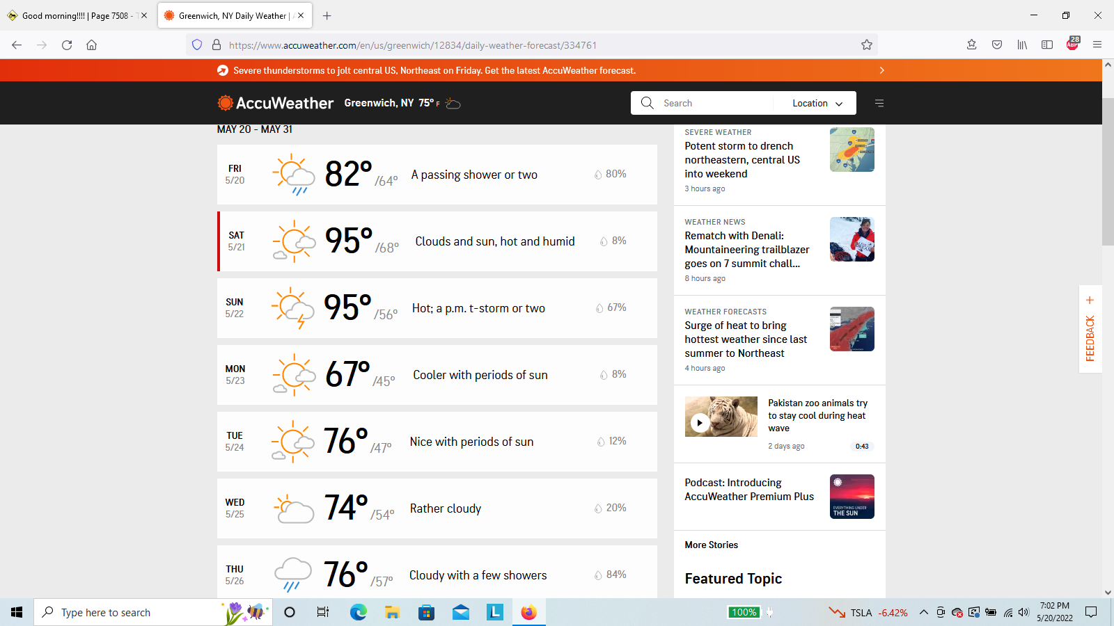Open the Firefox library icon
This screenshot has width=1114, height=626.
1022,45
